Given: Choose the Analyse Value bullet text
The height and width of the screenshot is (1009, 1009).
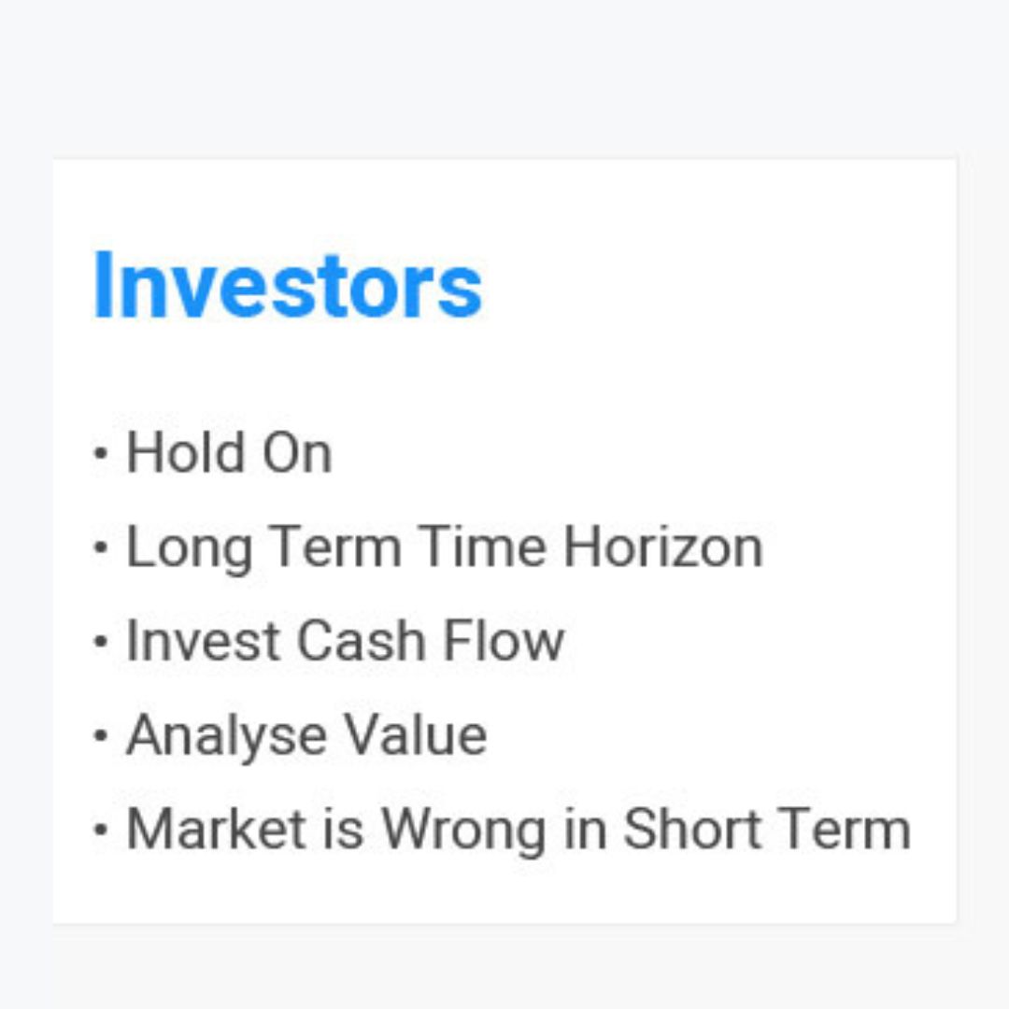Looking at the screenshot, I should pos(306,735).
